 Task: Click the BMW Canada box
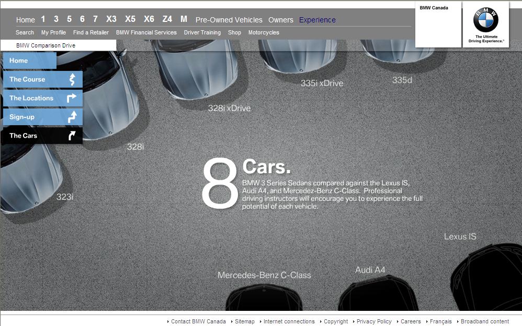pyautogui.click(x=438, y=24)
